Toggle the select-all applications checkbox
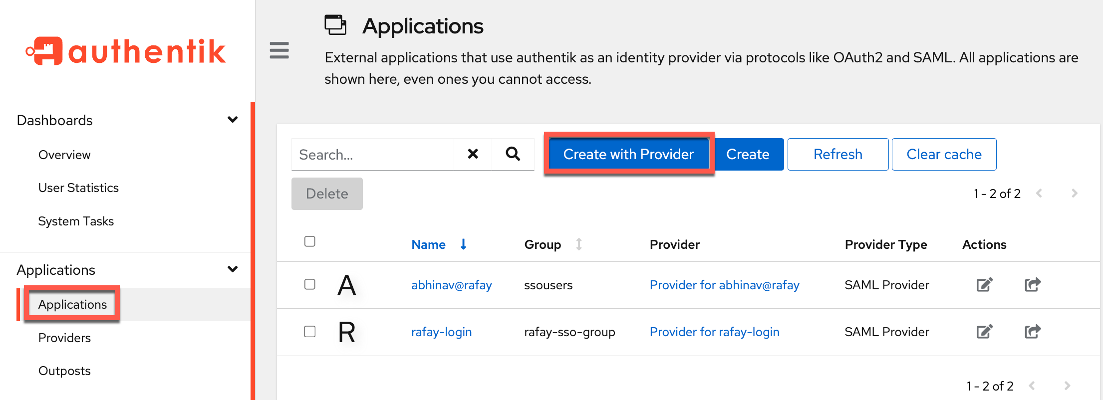1103x400 pixels. [x=310, y=241]
